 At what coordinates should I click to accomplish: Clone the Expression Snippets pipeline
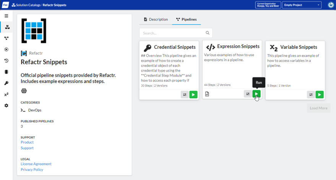click(248, 94)
